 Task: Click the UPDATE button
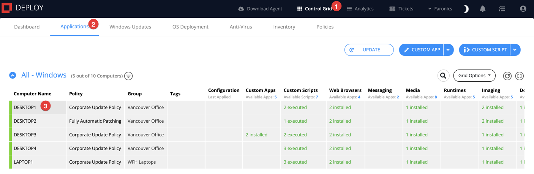pos(369,50)
